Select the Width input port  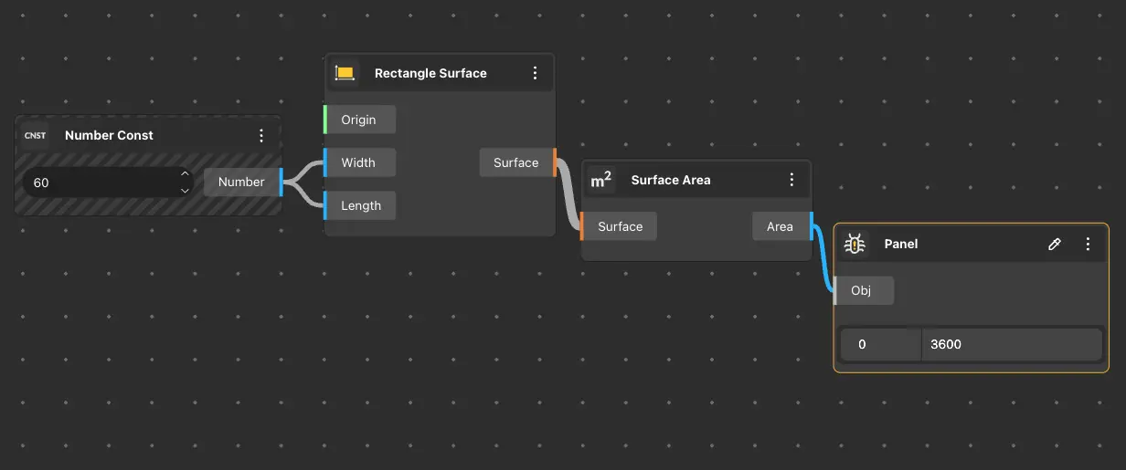coord(358,162)
